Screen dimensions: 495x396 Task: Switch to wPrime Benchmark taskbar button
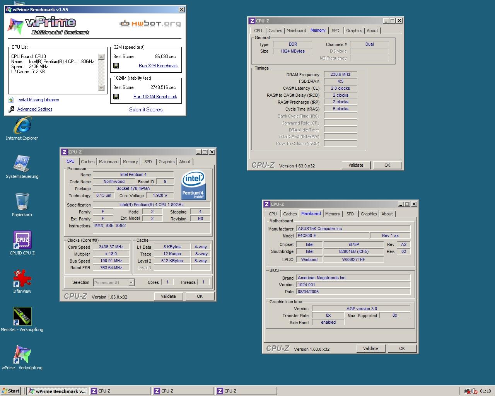(57, 391)
